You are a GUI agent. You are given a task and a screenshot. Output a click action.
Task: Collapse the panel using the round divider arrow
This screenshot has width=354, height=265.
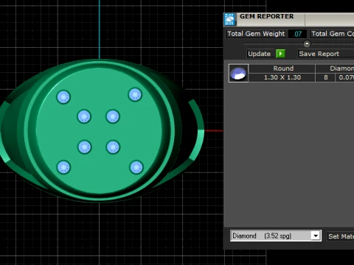coord(307,44)
